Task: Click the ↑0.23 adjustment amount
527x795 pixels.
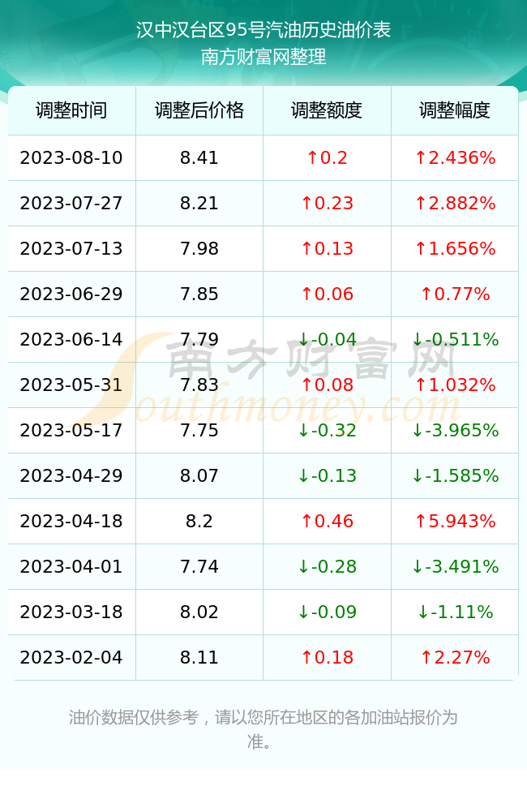Action: pyautogui.click(x=327, y=204)
